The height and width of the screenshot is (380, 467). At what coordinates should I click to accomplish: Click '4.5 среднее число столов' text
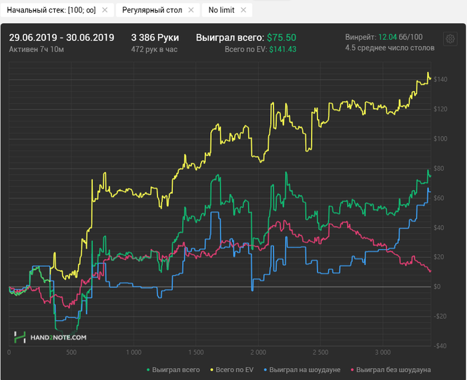390,48
